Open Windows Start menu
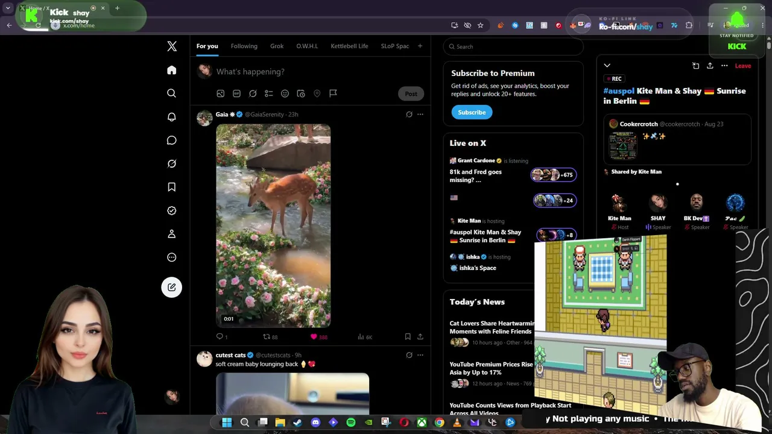This screenshot has width=772, height=434. pyautogui.click(x=227, y=423)
